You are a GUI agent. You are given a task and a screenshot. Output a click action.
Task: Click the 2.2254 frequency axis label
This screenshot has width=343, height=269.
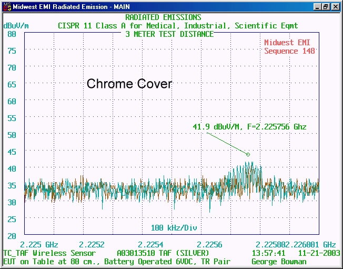151,245
